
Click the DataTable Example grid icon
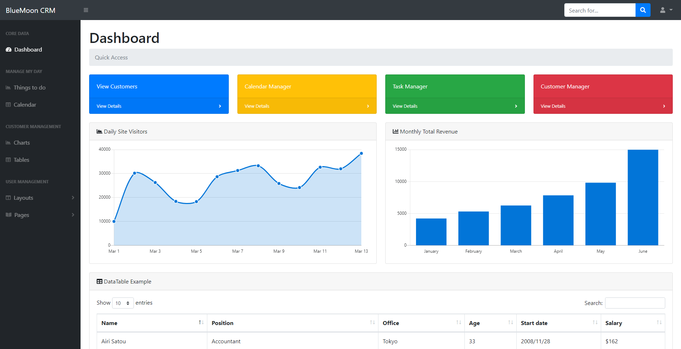tap(99, 281)
